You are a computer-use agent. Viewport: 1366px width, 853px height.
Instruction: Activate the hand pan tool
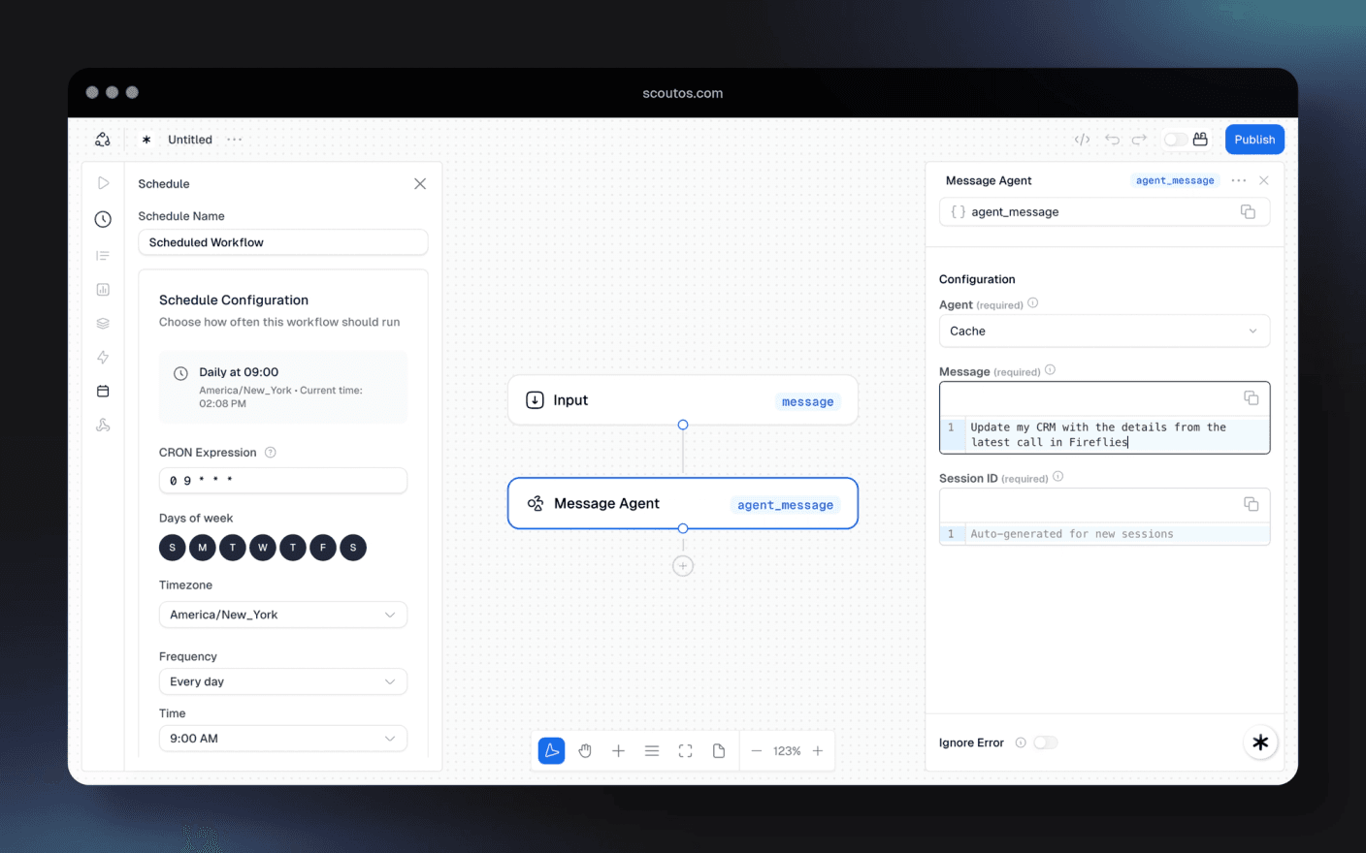[585, 750]
